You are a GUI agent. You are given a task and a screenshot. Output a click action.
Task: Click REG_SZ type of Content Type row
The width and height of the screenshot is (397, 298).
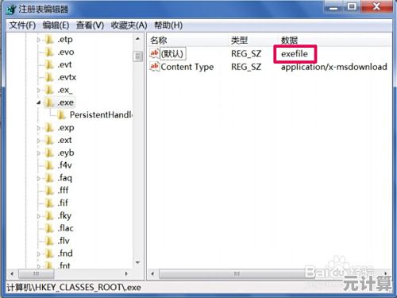click(246, 67)
